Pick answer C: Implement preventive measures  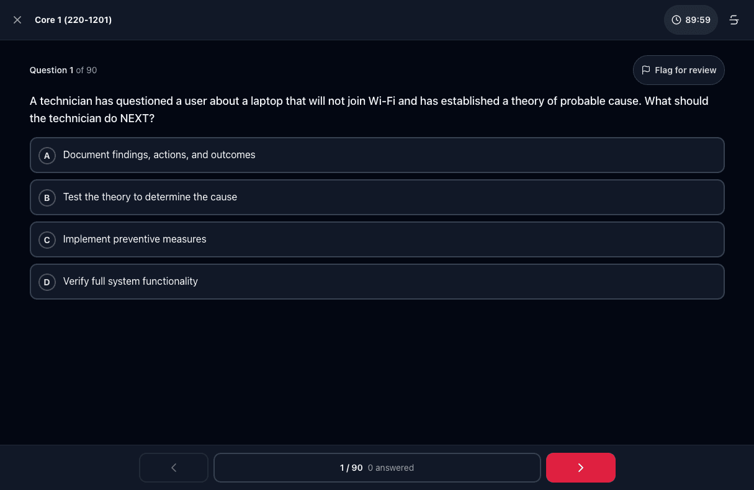click(377, 239)
